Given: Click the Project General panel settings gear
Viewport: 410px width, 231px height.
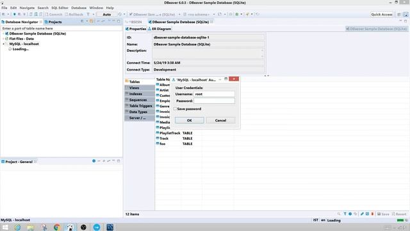Looking at the screenshot, I should click(x=94, y=161).
